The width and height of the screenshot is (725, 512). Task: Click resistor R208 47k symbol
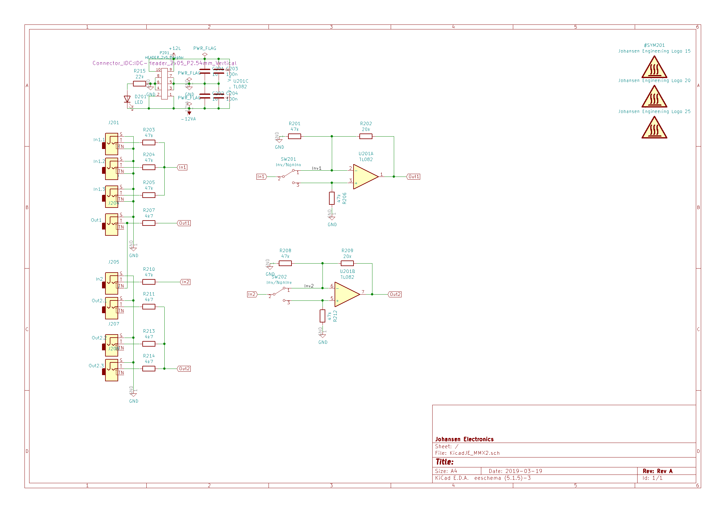pyautogui.click(x=285, y=263)
